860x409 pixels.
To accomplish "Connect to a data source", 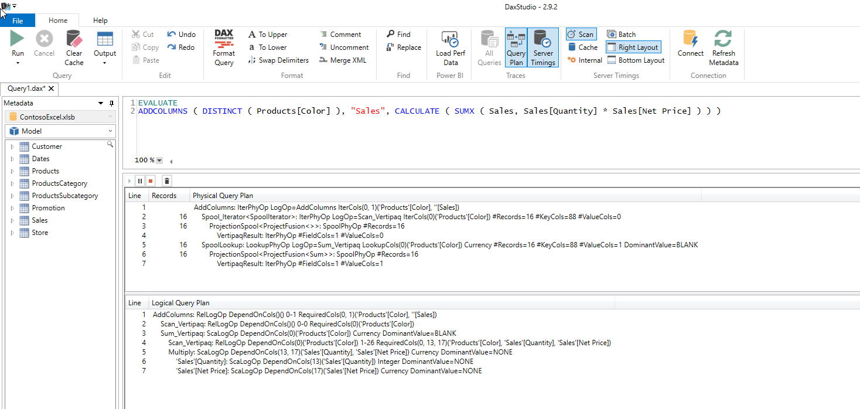I will (x=690, y=47).
